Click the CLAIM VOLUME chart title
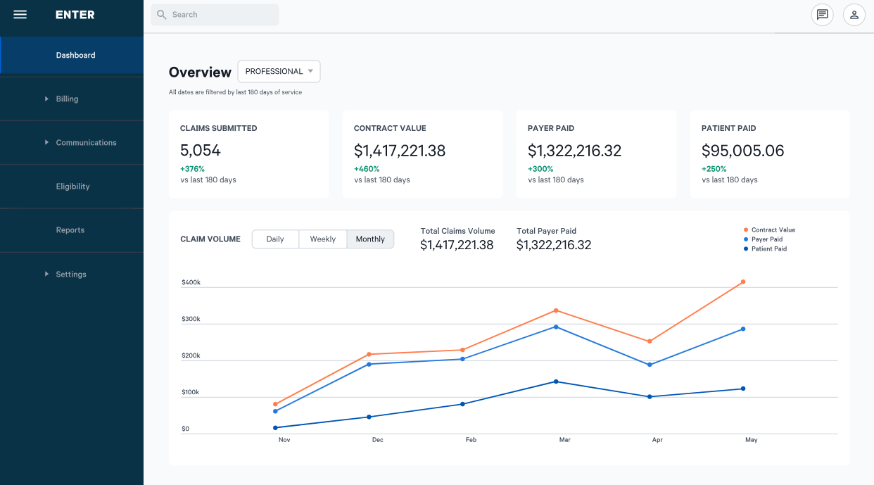Viewport: 874px width, 485px height. click(x=210, y=239)
